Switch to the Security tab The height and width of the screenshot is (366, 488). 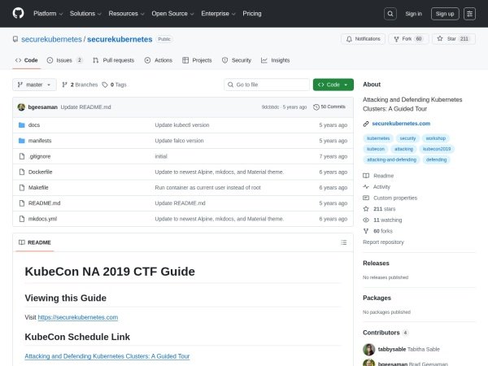coord(237,60)
